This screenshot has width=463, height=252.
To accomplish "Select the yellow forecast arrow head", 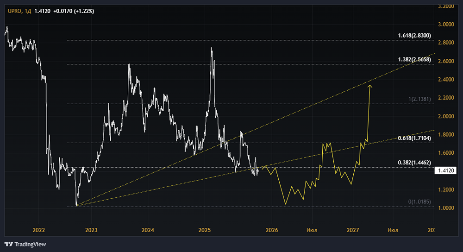I will click(369, 87).
